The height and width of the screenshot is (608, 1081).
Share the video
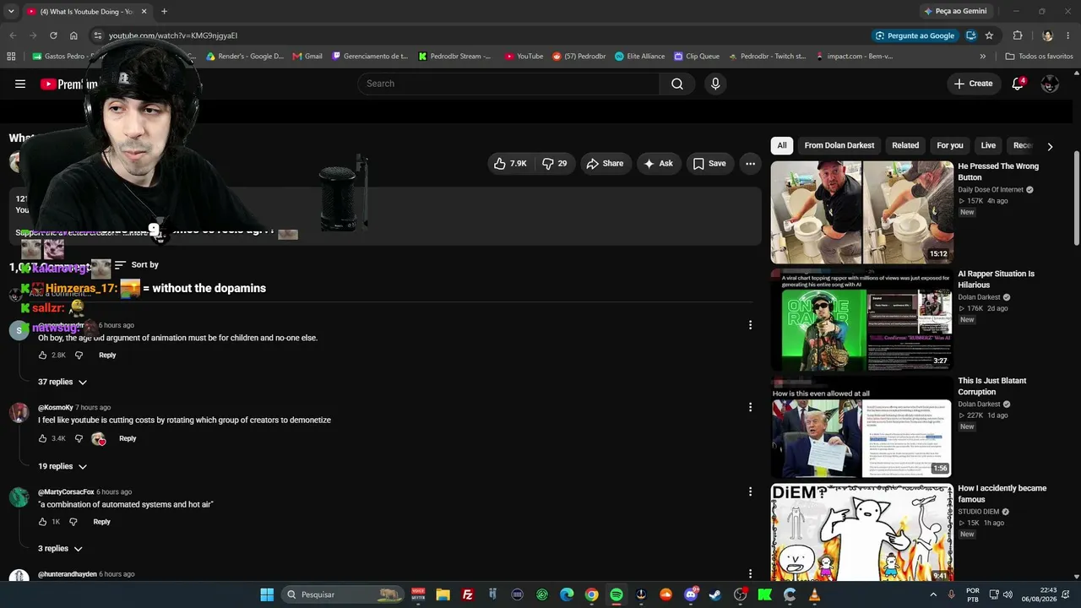(x=605, y=164)
